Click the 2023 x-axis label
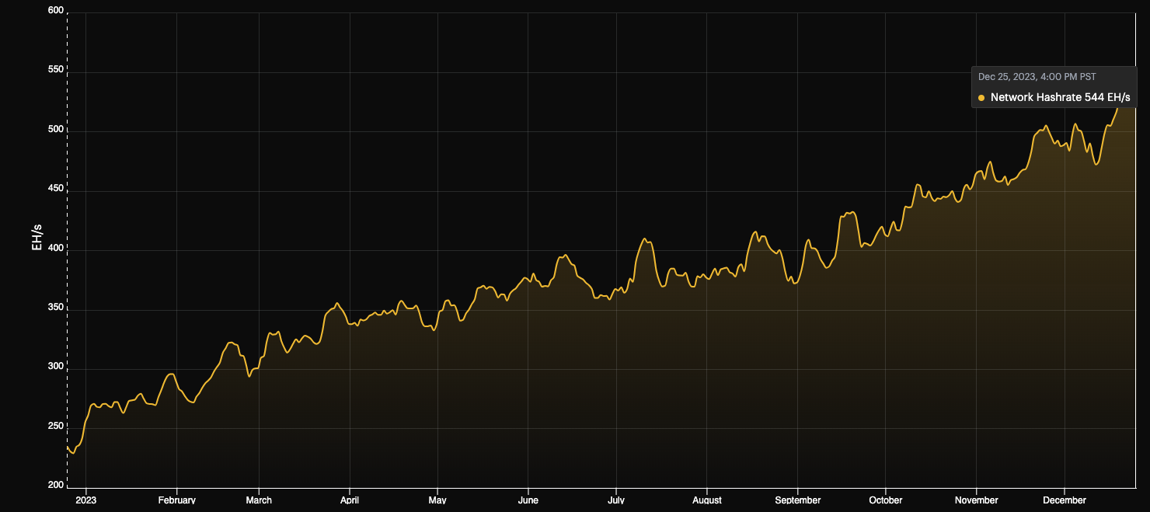 tap(85, 500)
